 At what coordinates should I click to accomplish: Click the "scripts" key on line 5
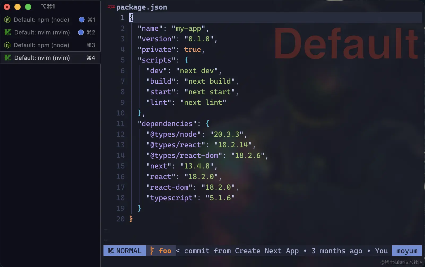tap(157, 60)
